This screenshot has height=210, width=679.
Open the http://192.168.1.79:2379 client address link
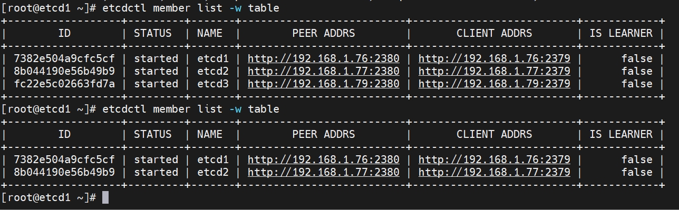pyautogui.click(x=494, y=84)
